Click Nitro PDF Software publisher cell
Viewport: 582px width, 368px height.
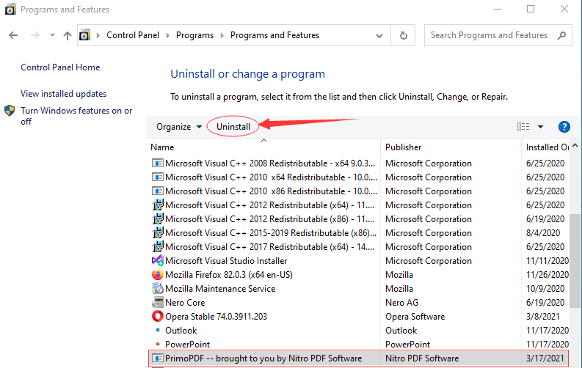pos(422,358)
